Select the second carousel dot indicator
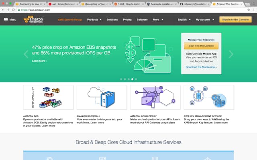 125,79
